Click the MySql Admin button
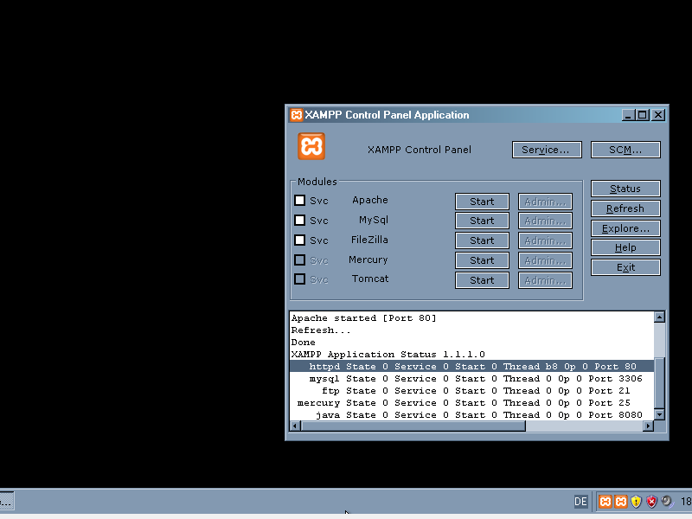 click(x=545, y=221)
